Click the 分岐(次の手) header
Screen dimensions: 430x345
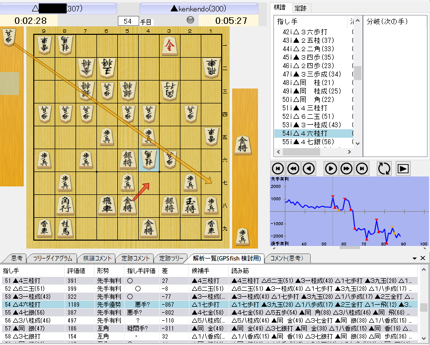395,21
